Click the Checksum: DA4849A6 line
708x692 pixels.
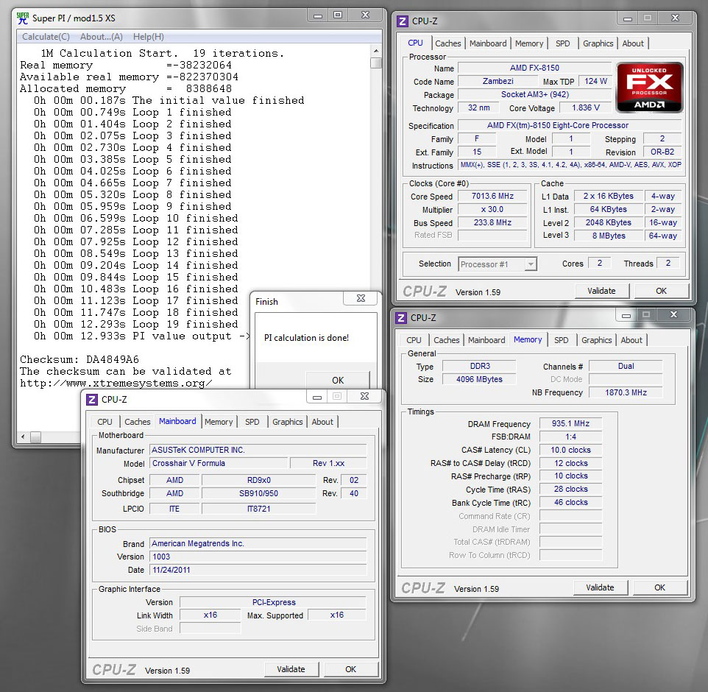click(79, 359)
